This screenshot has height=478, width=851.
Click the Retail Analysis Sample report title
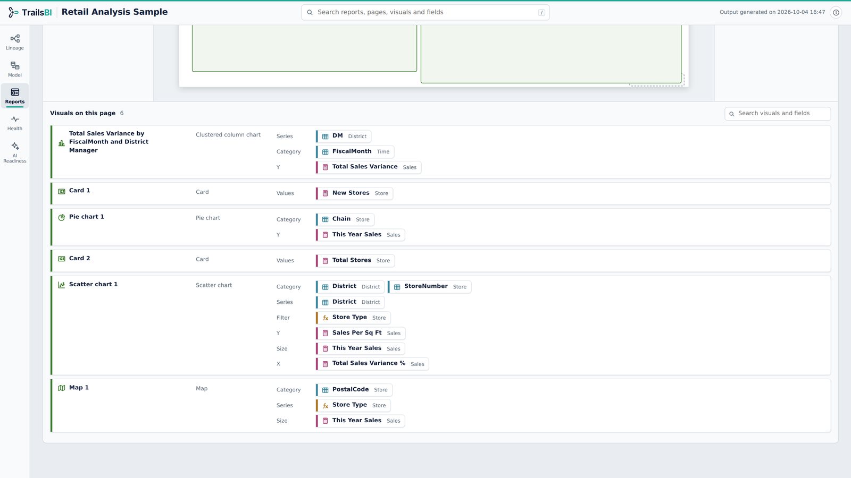pos(114,12)
